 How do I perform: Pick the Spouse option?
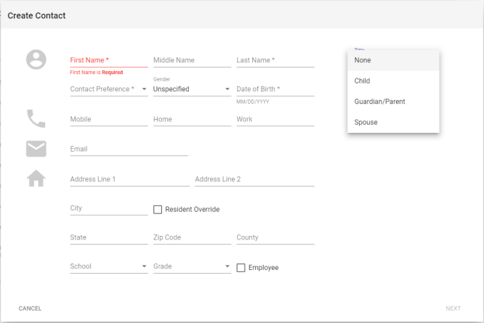(x=393, y=123)
